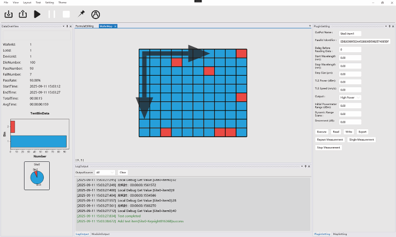Switch to the ModuleOutput tab
396x237 pixels.
(x=102, y=234)
